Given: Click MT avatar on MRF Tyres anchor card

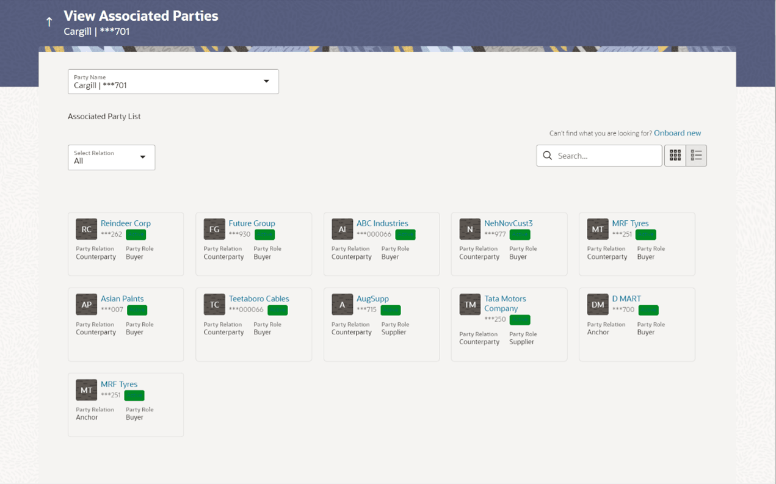Looking at the screenshot, I should [x=86, y=389].
